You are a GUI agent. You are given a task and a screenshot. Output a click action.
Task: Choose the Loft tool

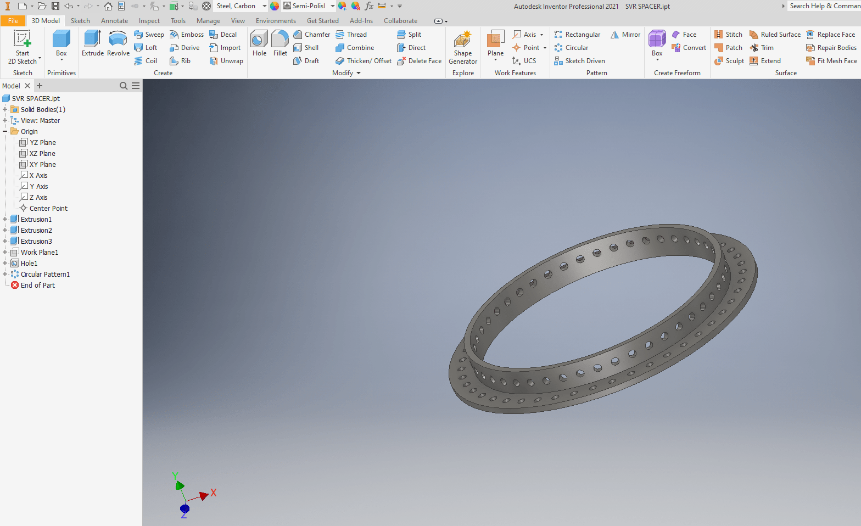146,48
